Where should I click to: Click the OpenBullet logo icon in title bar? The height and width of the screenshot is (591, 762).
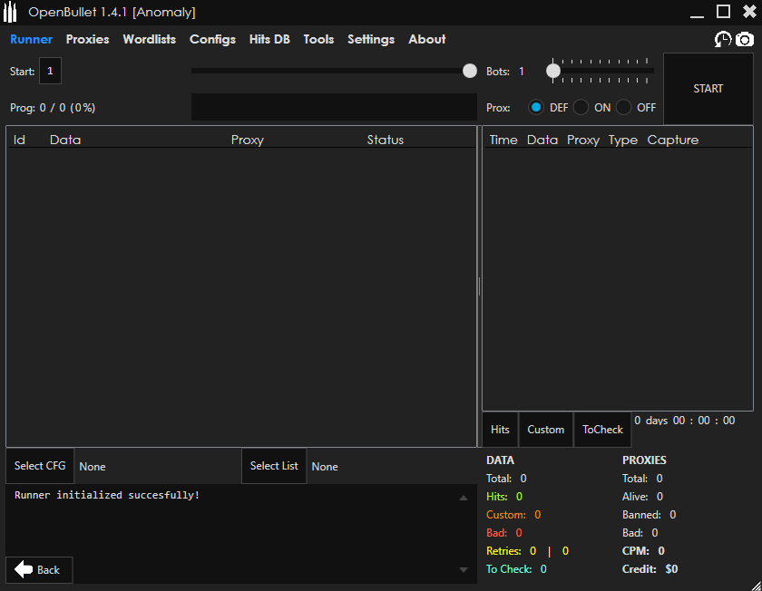[x=10, y=12]
